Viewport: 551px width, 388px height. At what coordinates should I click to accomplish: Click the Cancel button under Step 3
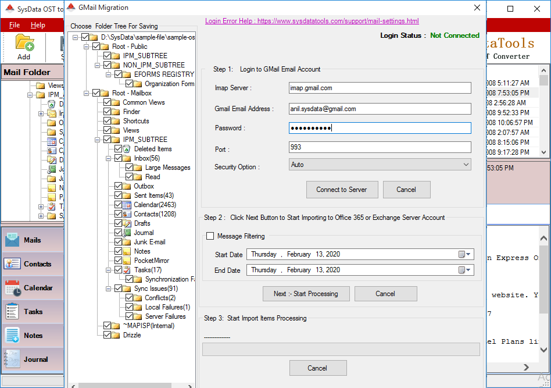point(318,368)
